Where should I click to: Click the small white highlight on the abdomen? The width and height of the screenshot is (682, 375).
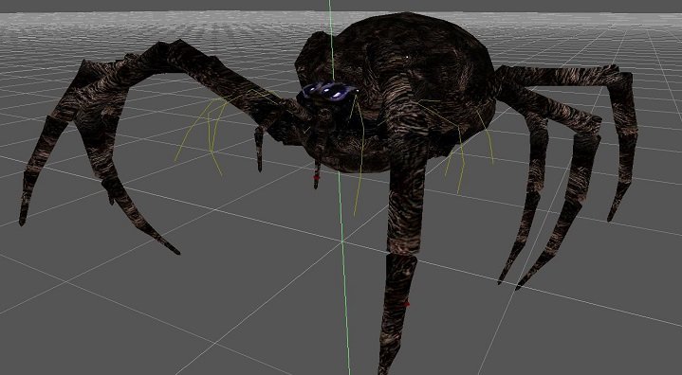(x=407, y=57)
